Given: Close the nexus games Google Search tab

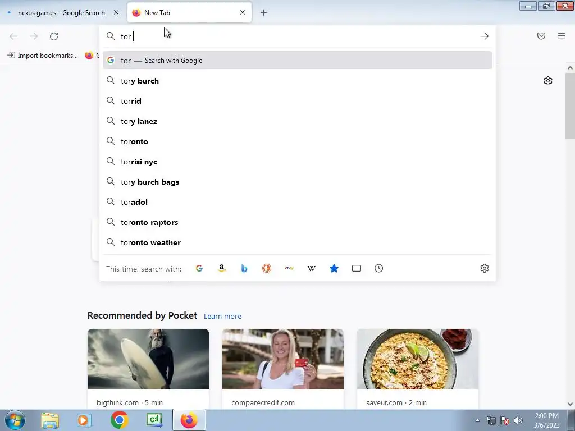Looking at the screenshot, I should pyautogui.click(x=116, y=12).
